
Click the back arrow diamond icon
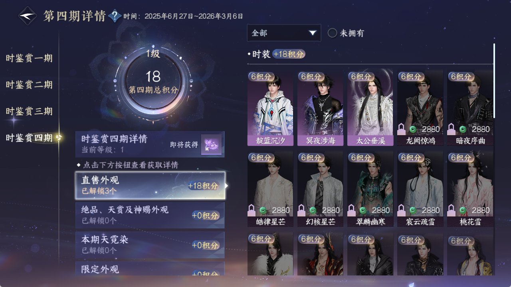tap(28, 16)
